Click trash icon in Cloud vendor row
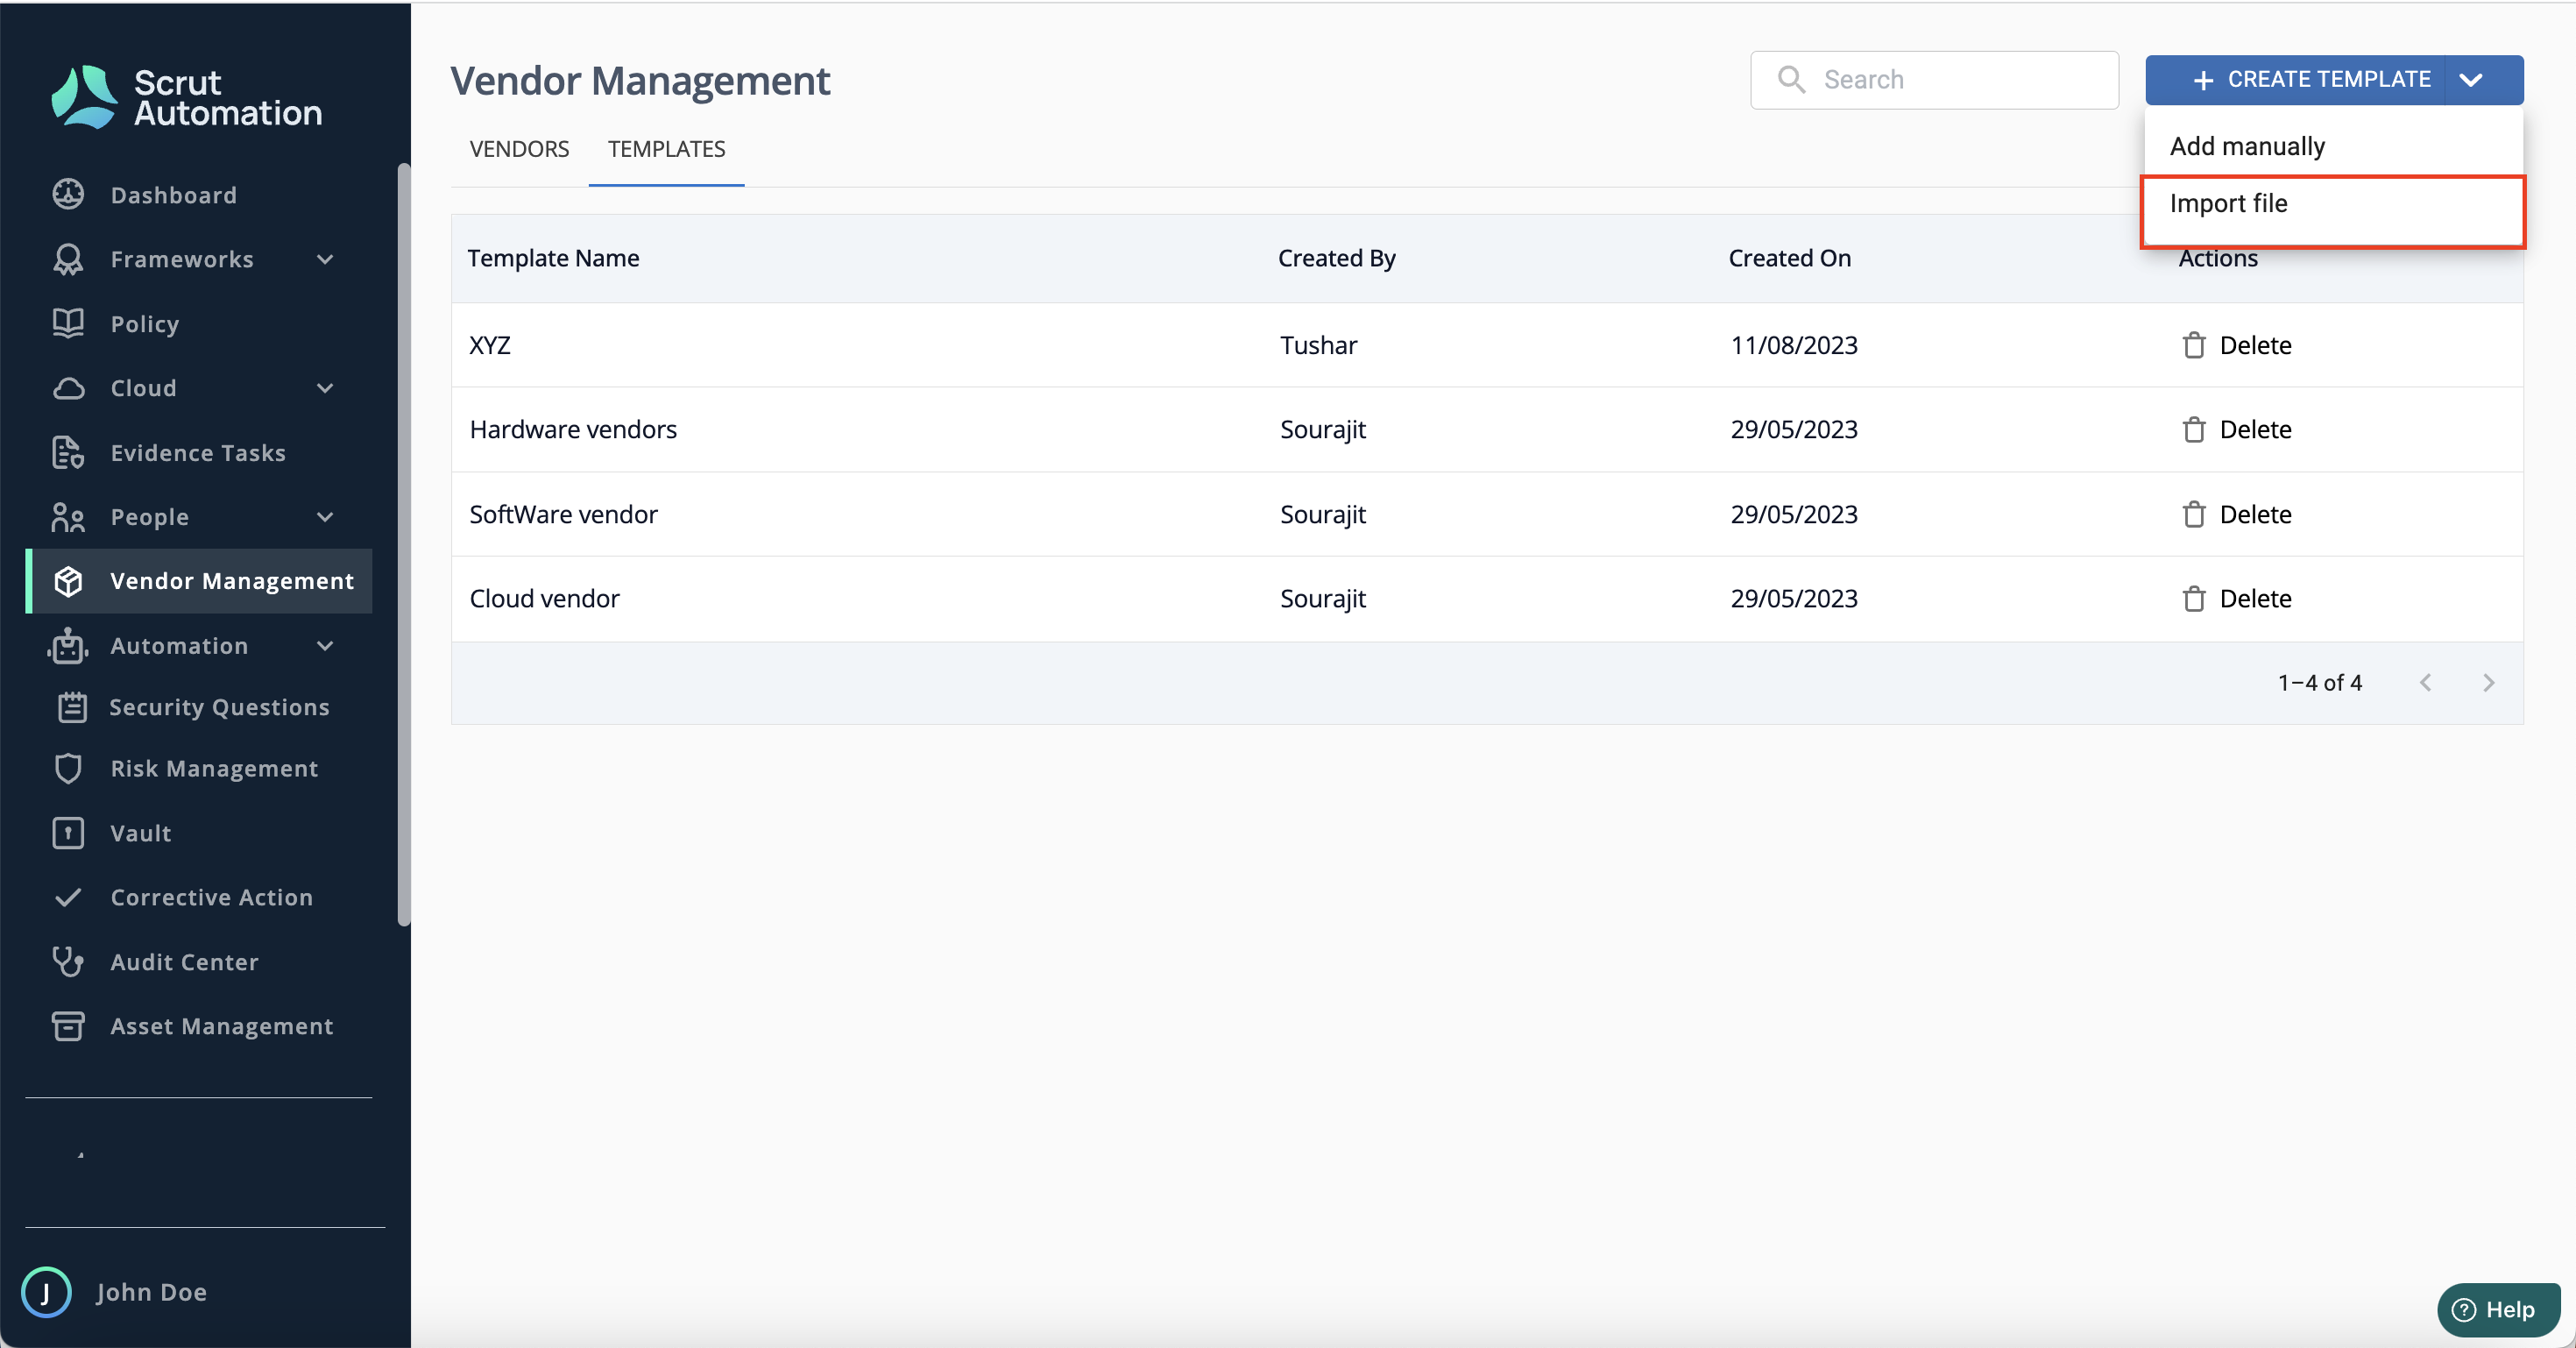The width and height of the screenshot is (2576, 1348). (2194, 598)
